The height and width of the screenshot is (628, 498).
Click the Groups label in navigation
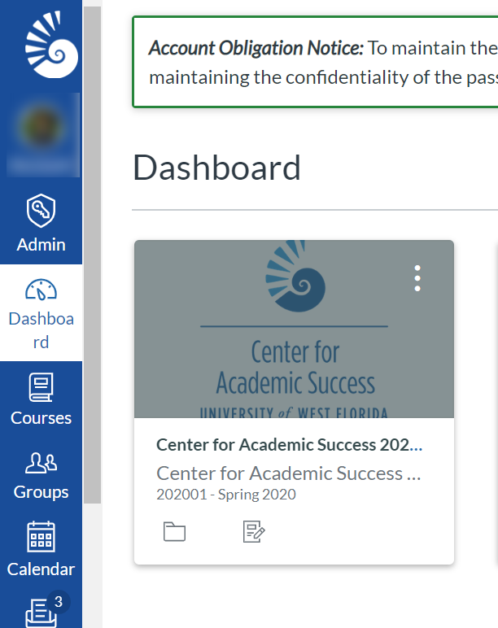pyautogui.click(x=41, y=492)
